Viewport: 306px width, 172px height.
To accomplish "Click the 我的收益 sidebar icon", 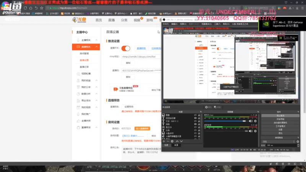I will coord(78,81).
